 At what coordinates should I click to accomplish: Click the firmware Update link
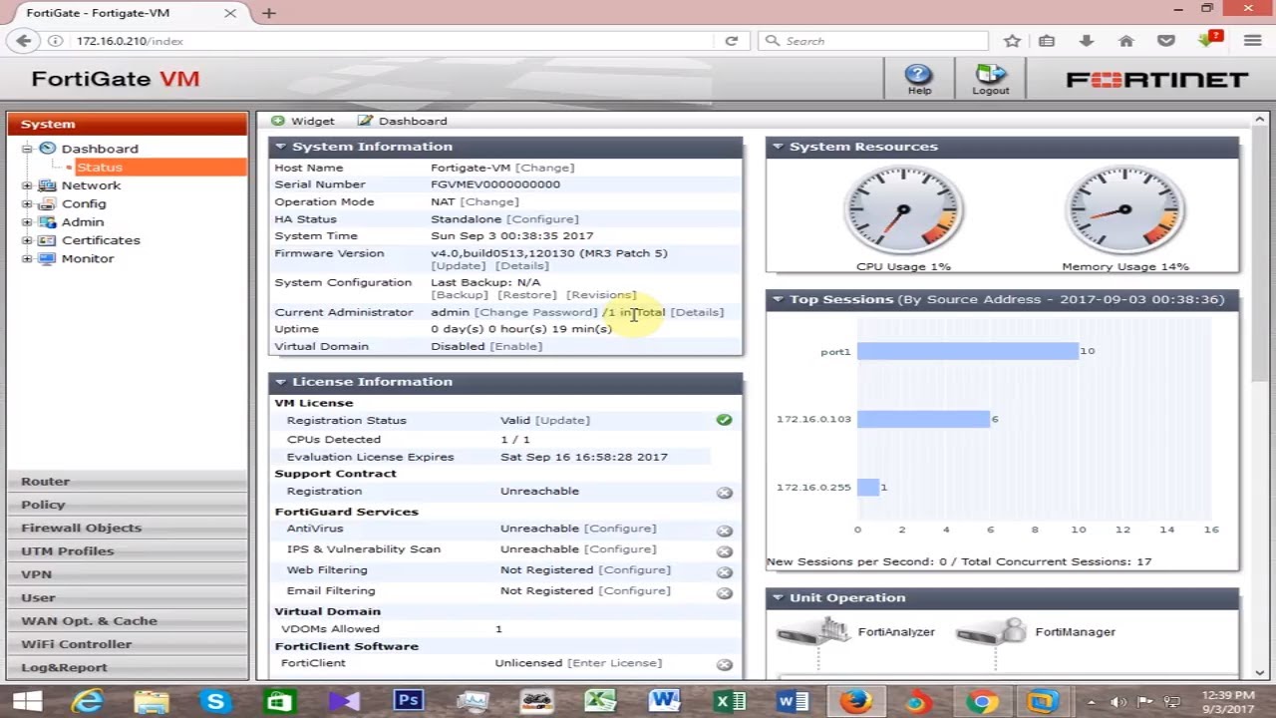point(459,266)
